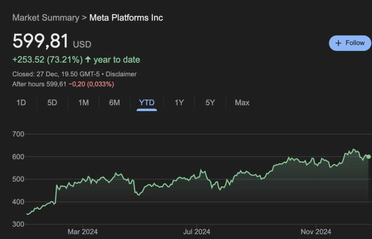
Task: Click the Jul 2024 axis label
Action: 196,231
